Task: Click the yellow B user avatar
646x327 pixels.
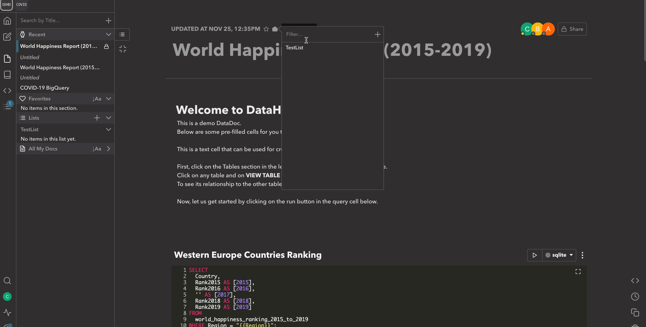Action: click(x=537, y=29)
